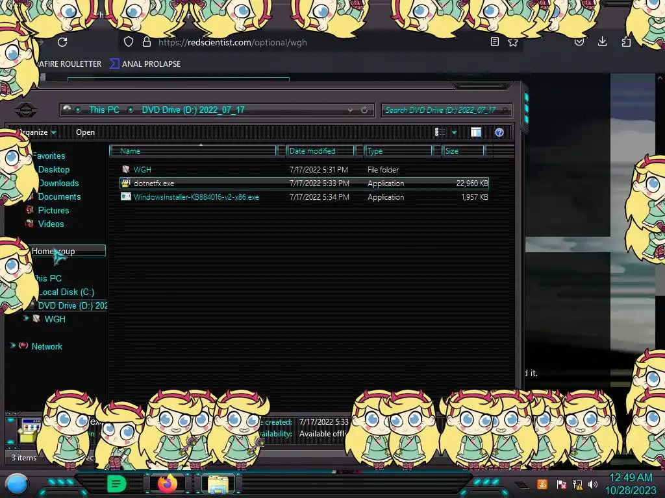
Task: Expand the Network tree node arrow
Action: [x=13, y=346]
